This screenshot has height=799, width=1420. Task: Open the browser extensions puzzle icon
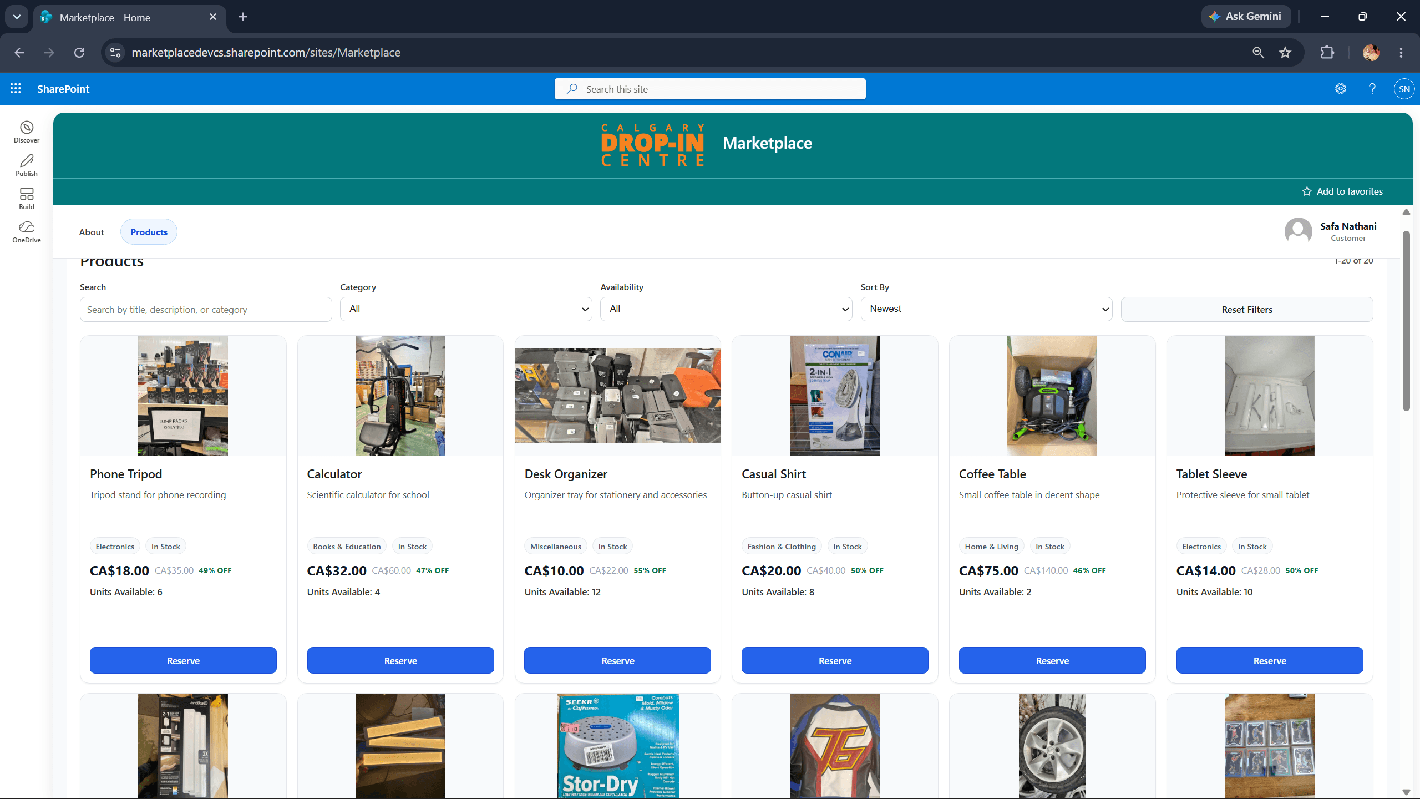(1327, 53)
